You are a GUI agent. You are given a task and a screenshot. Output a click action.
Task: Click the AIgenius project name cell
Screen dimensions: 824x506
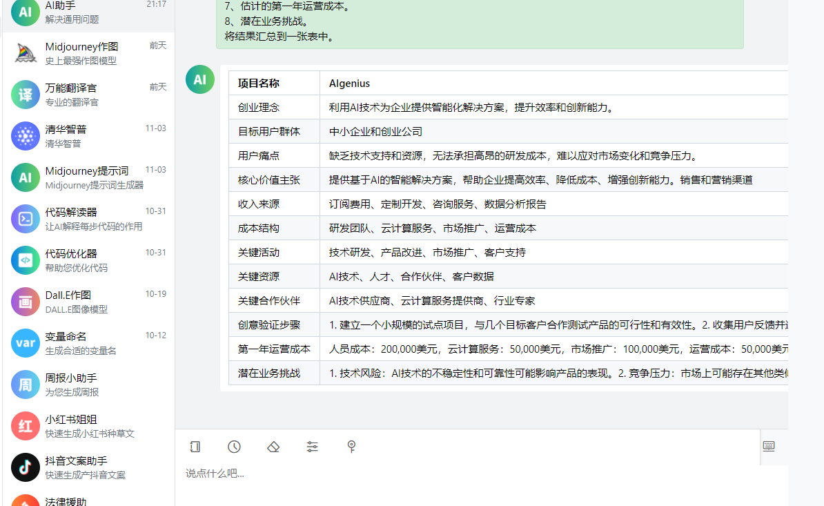click(x=554, y=83)
